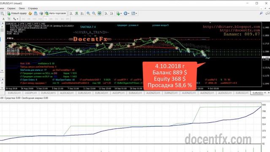270x152 pixels.
Task: Click the Свободная маржа: 0.00 status text
Action: click(x=35, y=98)
